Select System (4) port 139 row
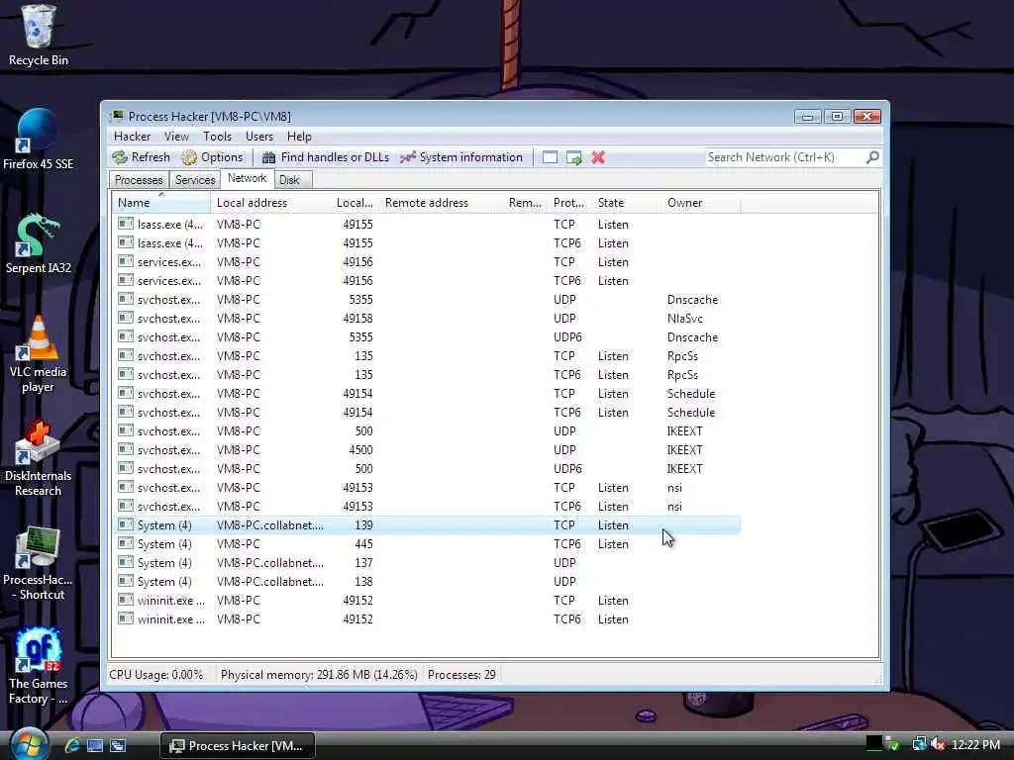This screenshot has height=760, width=1014. (x=427, y=524)
